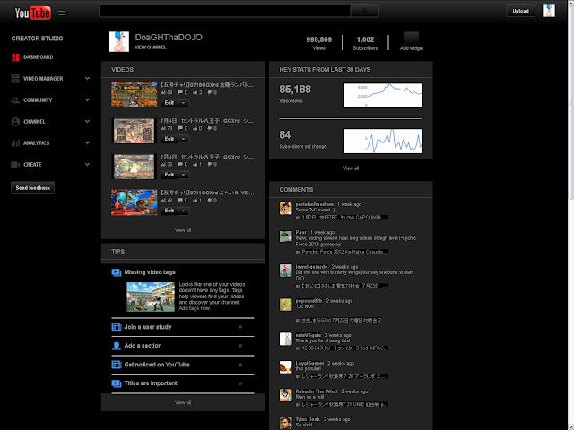574x430 pixels.
Task: Open the guide menu icon beside the logo
Action: (63, 13)
